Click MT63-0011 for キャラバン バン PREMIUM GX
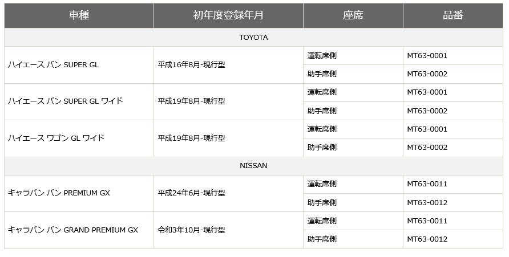The image size is (509, 257). [x=427, y=184]
